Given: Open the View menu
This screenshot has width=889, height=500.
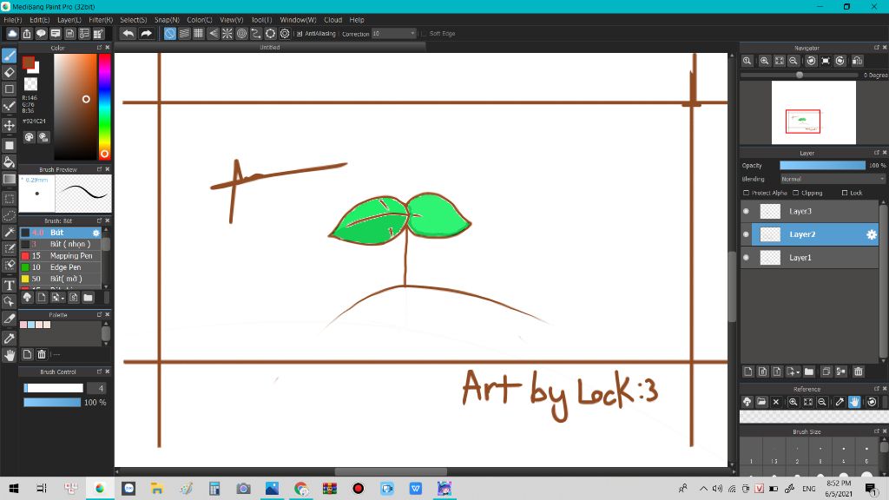Looking at the screenshot, I should (x=231, y=20).
